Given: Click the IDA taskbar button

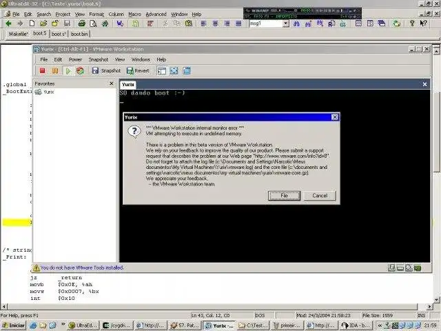Looking at the screenshot, I should pos(356,325).
